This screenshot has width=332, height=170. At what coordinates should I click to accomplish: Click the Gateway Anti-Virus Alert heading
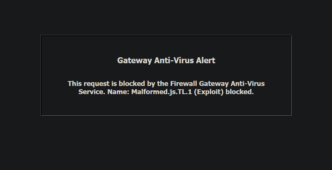166,61
